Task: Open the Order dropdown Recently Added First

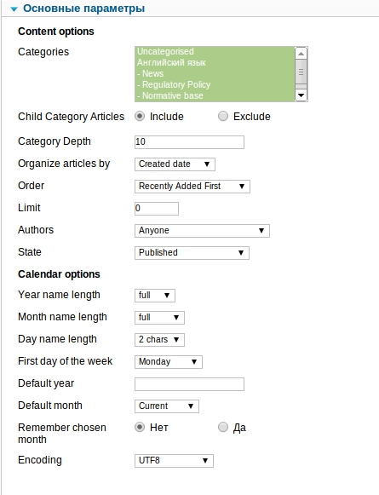Action: pos(192,187)
